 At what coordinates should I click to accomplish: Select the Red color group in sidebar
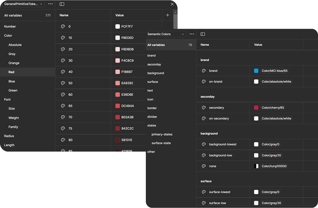coord(11,72)
